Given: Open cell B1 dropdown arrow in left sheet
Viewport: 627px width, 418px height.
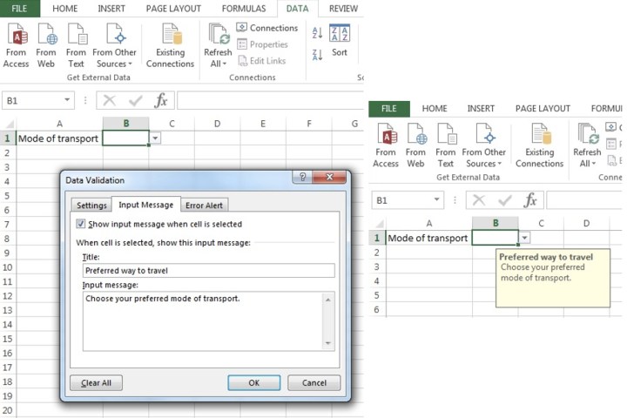Looking at the screenshot, I should pyautogui.click(x=155, y=138).
